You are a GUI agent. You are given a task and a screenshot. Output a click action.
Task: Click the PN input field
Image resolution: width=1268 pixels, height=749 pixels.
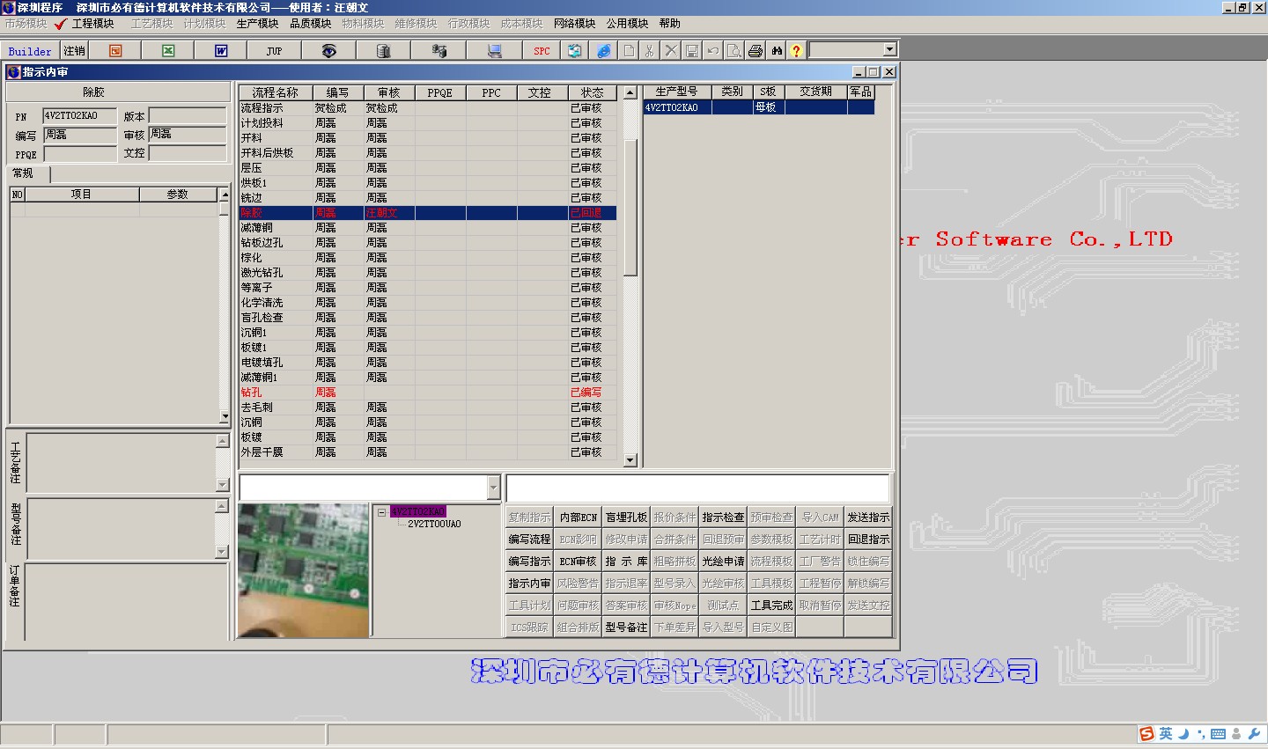coord(79,116)
